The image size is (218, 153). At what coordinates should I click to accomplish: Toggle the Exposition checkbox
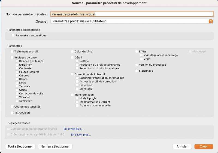coord(17,65)
